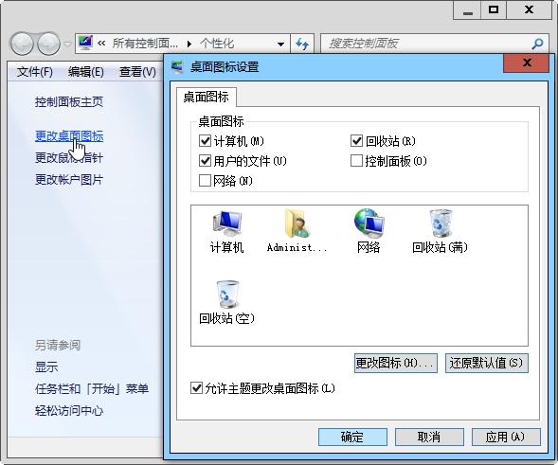Click the 应用(A) button
This screenshot has width=558, height=465.
[506, 437]
